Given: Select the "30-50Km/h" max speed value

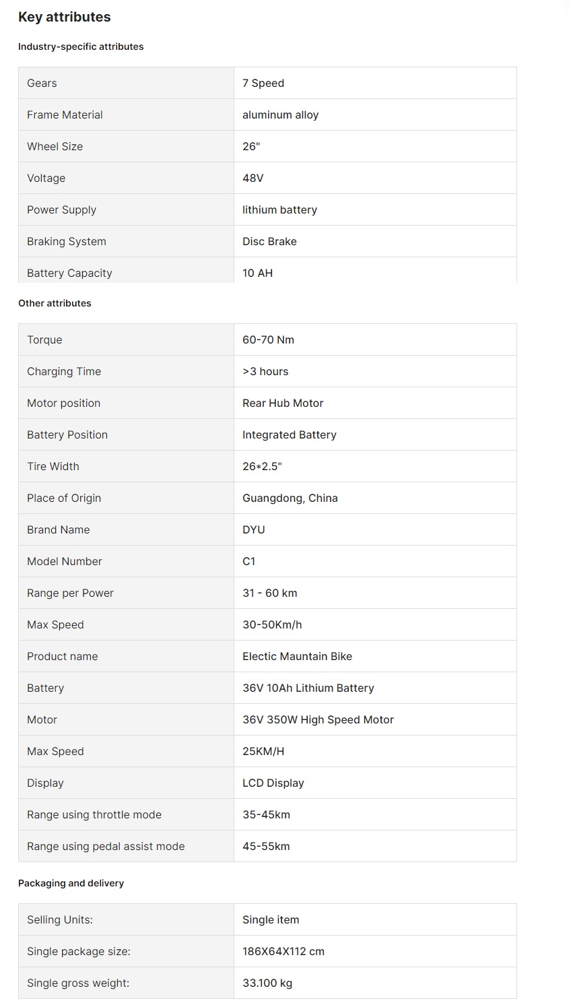Looking at the screenshot, I should [x=272, y=625].
